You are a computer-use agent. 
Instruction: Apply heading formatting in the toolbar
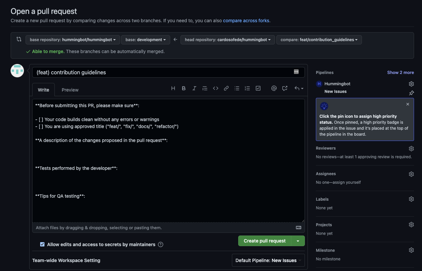click(173, 88)
